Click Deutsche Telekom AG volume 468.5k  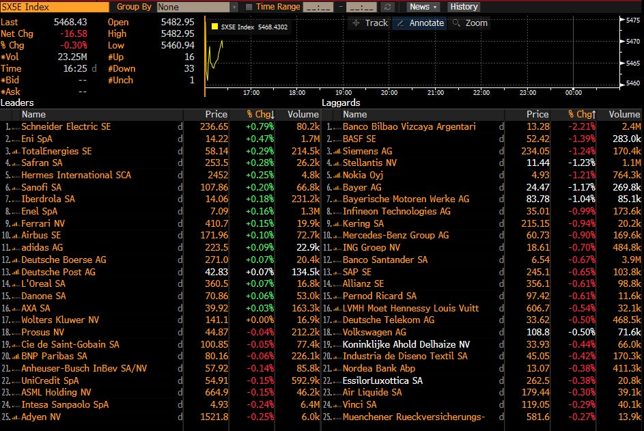coord(627,320)
